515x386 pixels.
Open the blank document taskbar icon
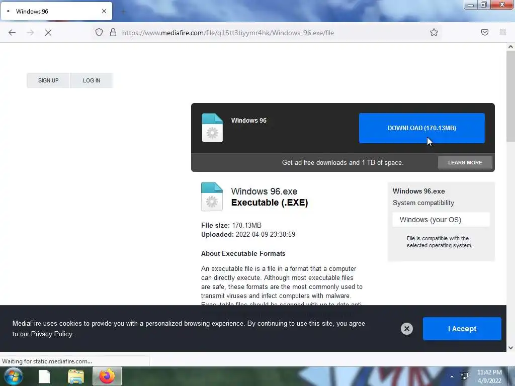pyautogui.click(x=44, y=376)
